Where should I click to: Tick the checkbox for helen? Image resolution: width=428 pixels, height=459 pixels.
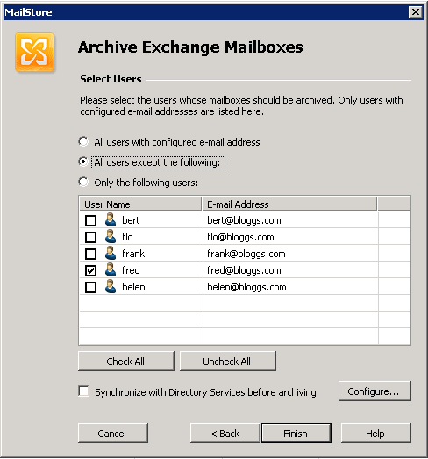point(90,287)
